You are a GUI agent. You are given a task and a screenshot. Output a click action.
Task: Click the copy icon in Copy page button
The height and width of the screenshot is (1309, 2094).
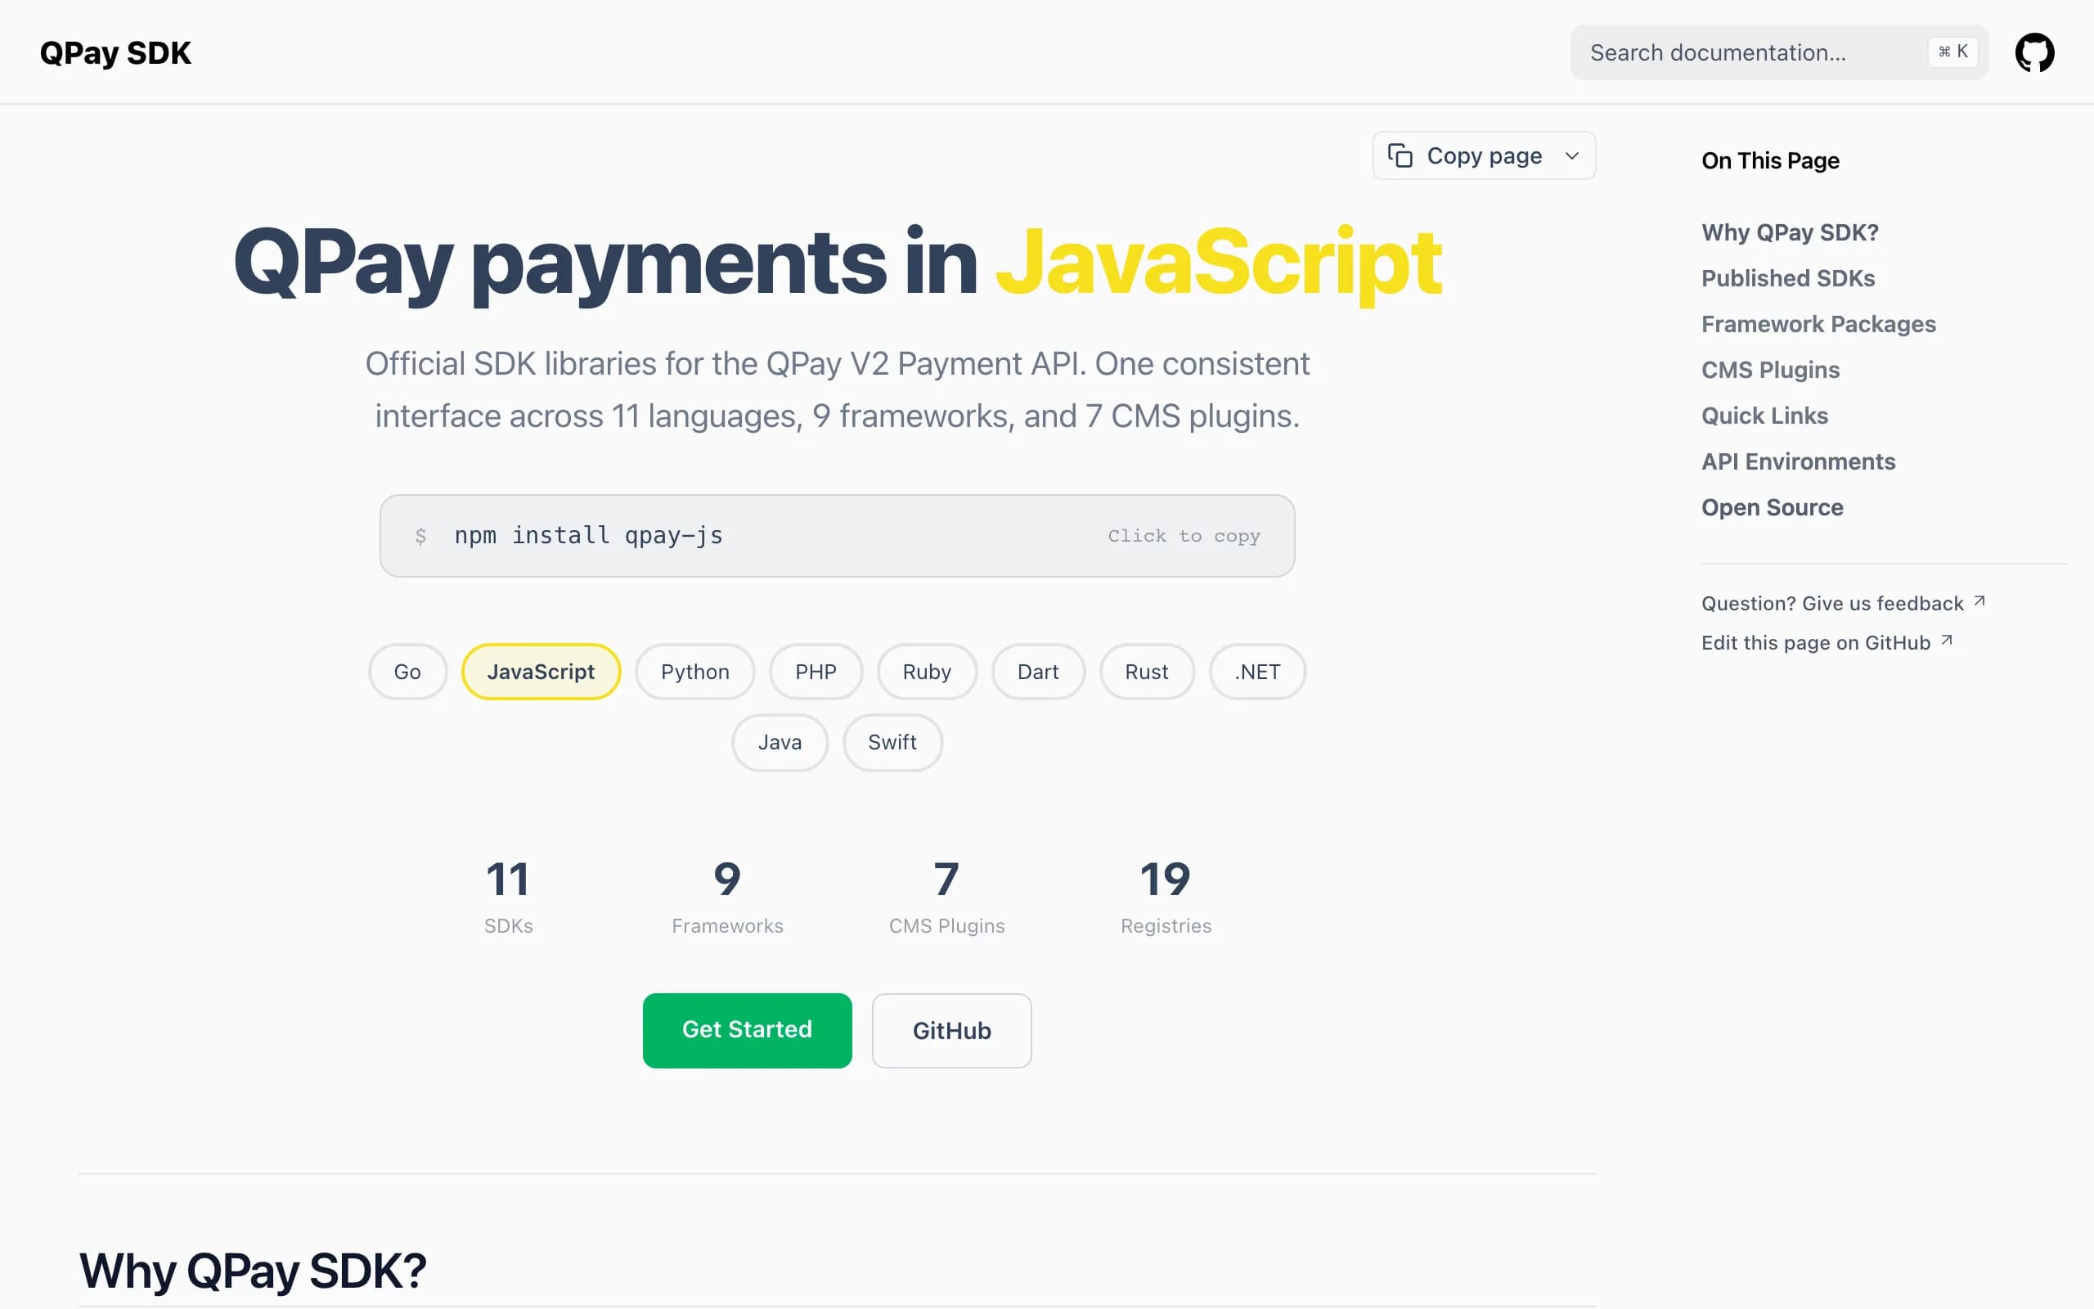tap(1400, 155)
